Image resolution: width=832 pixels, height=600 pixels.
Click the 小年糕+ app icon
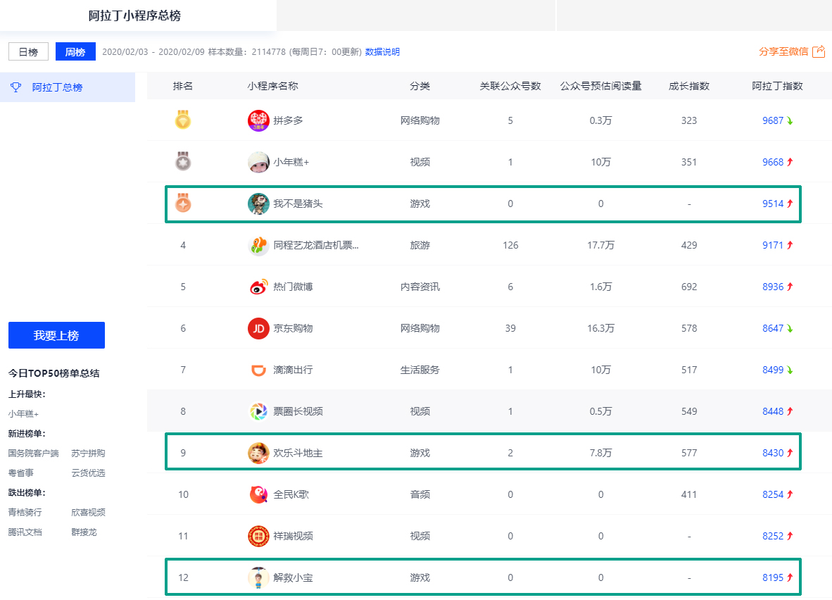tap(258, 162)
